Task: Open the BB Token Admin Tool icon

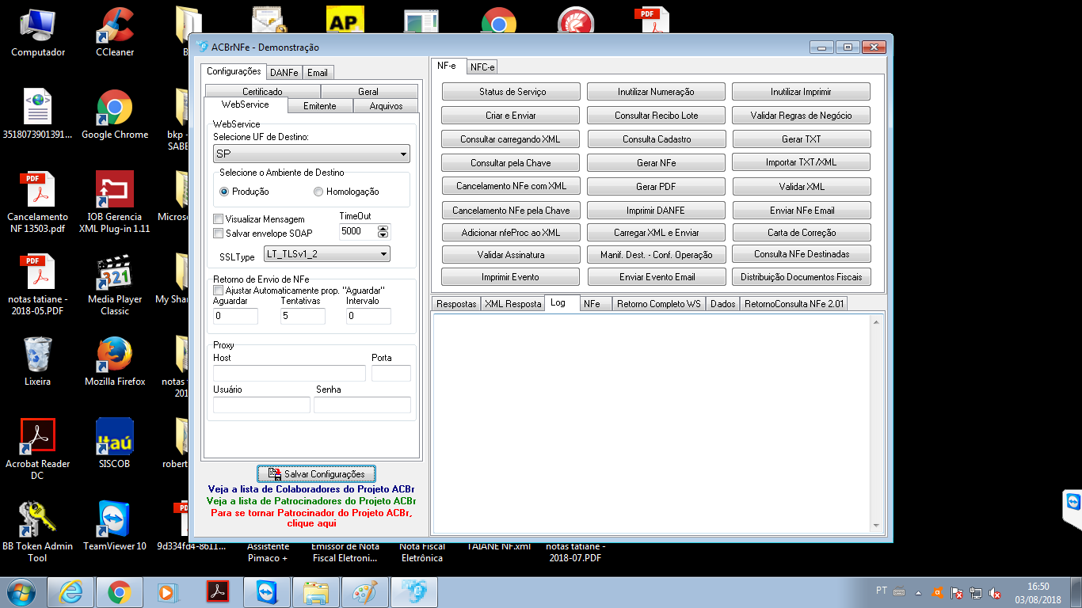Action: 38,531
